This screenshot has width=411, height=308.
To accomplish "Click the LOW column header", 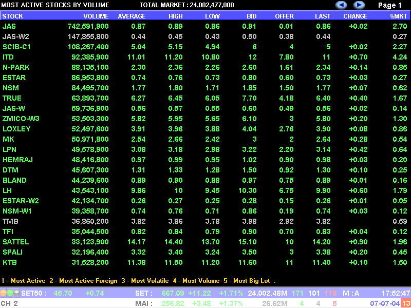I will [x=212, y=16].
